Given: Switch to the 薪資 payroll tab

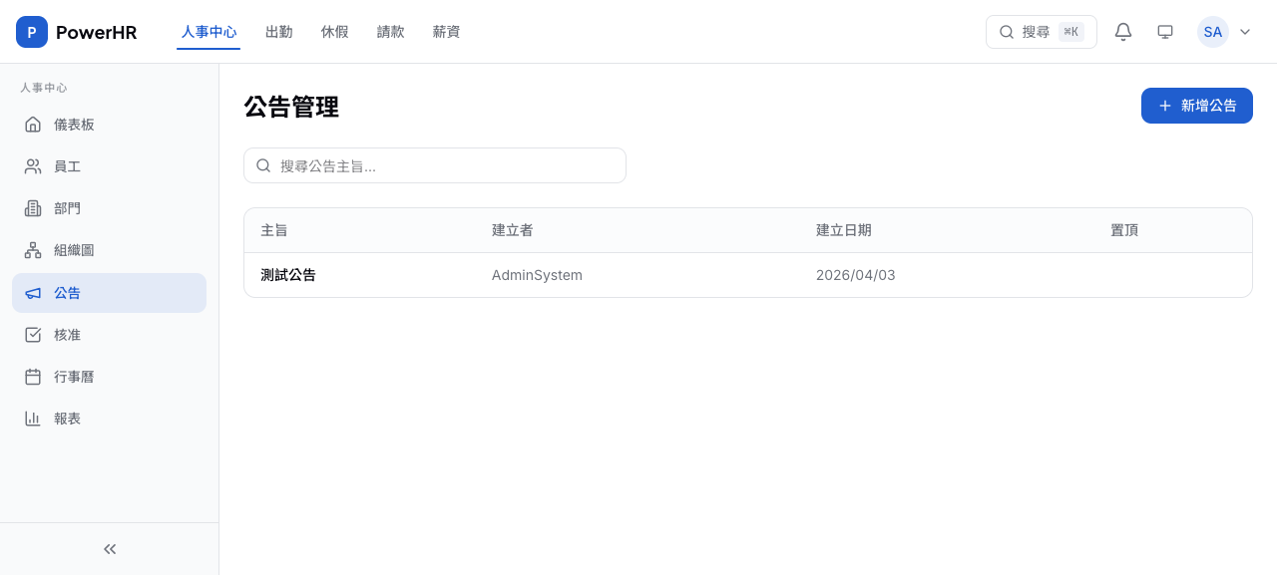Looking at the screenshot, I should pyautogui.click(x=446, y=32).
